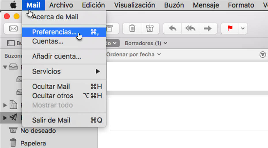Click the reply arrow button
Screen dimensions: 268x148
pos(172,28)
